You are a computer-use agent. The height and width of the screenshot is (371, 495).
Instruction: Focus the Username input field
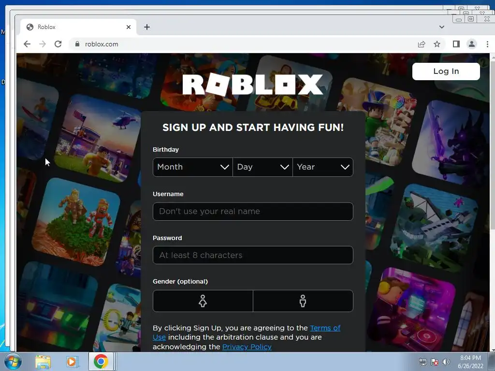pyautogui.click(x=253, y=212)
